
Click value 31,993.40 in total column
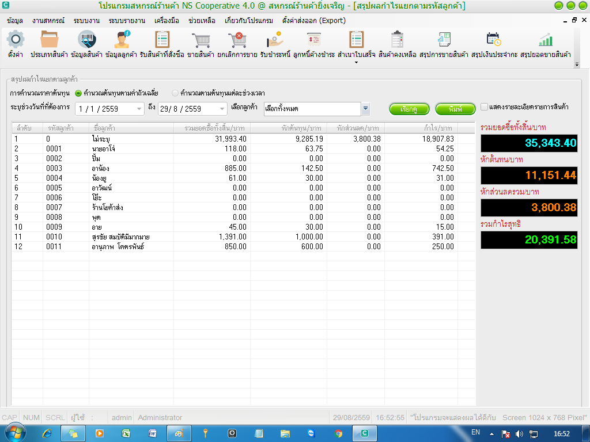[x=230, y=139]
